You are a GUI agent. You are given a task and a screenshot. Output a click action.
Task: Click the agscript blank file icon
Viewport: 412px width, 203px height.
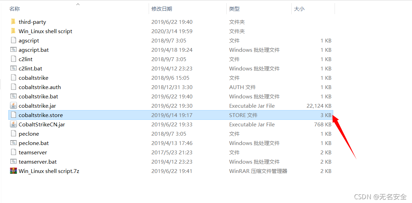point(13,40)
